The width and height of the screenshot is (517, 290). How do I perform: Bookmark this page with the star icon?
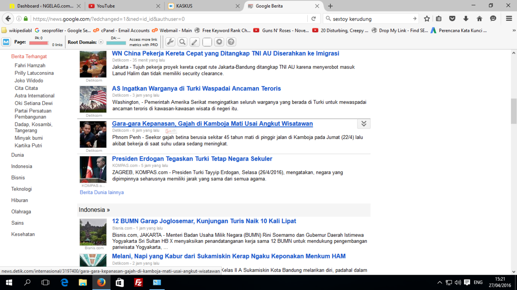(x=427, y=19)
